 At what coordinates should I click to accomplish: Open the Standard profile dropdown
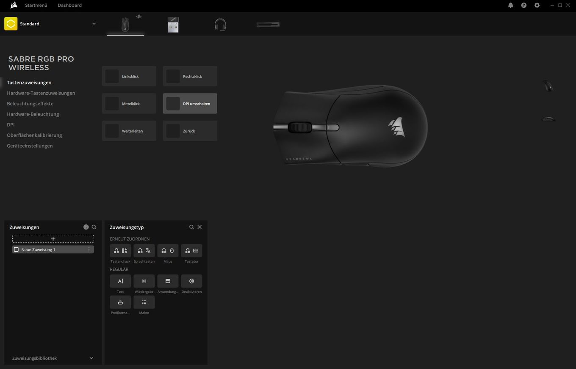point(94,24)
